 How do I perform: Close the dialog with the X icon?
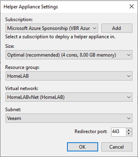pyautogui.click(x=132, y=6)
